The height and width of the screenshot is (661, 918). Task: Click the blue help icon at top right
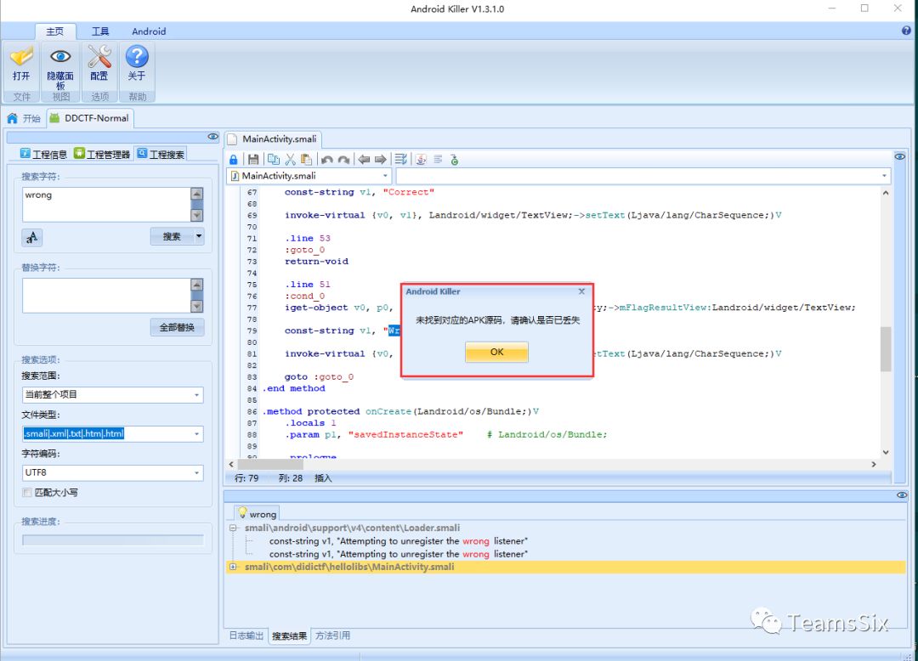(x=906, y=31)
